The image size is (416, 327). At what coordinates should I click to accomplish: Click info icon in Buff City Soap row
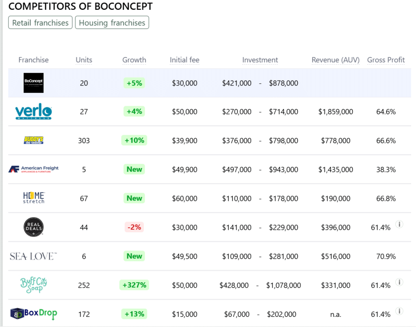pos(399,282)
